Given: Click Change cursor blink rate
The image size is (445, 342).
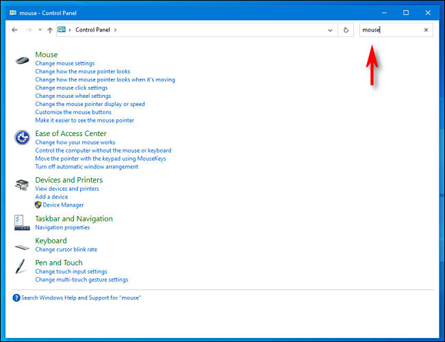Looking at the screenshot, I should (x=66, y=250).
